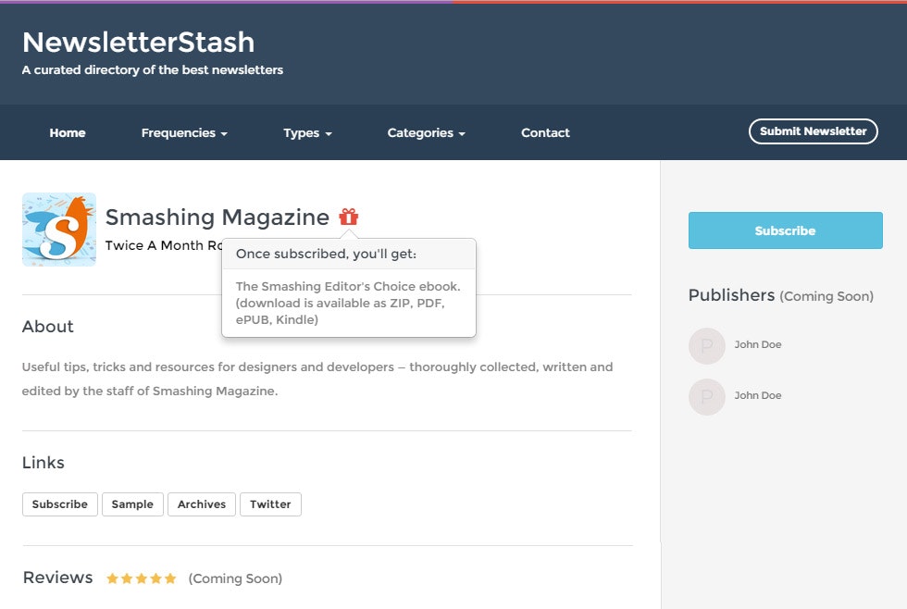
Task: Open the Types menu
Action: coord(306,132)
